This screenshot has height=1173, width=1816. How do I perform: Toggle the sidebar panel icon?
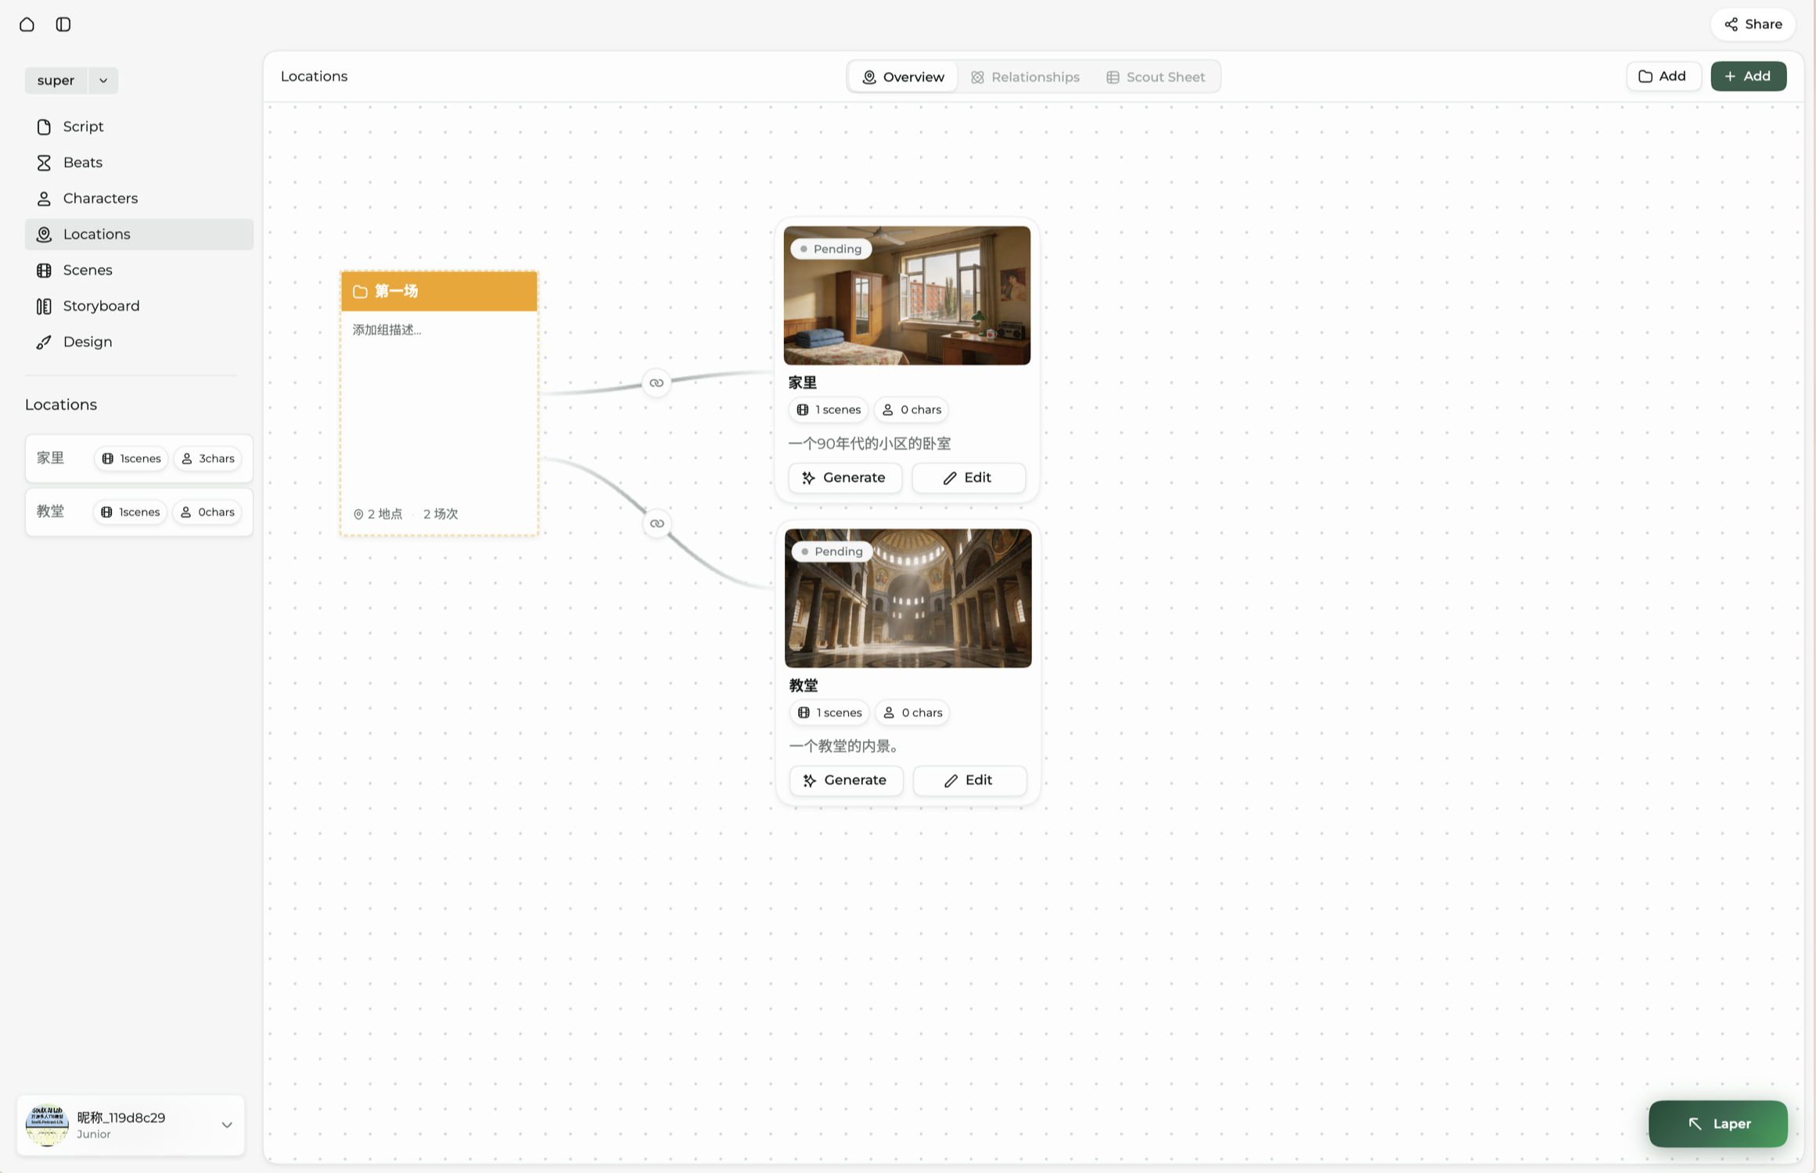[63, 24]
